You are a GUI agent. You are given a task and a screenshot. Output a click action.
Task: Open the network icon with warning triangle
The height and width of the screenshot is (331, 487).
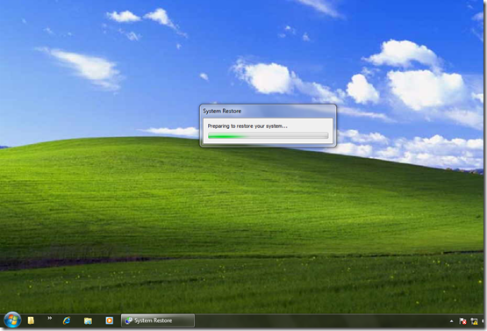[474, 321]
